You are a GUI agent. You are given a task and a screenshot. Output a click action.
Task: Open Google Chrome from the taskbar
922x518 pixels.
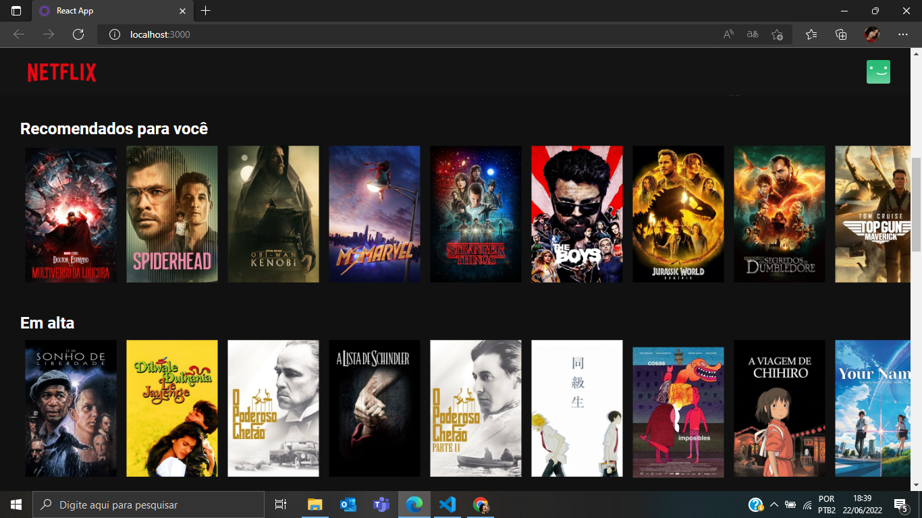pyautogui.click(x=480, y=504)
